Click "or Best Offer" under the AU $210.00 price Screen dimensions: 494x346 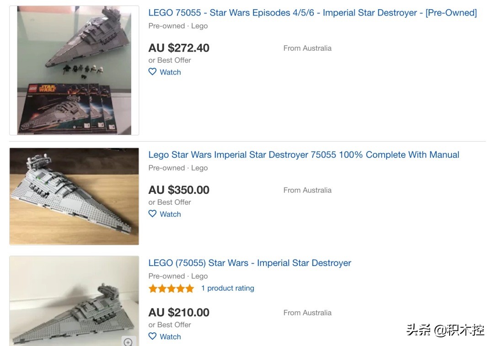click(x=170, y=325)
